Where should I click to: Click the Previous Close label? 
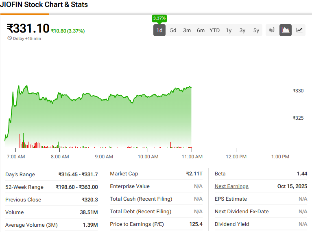23,199
